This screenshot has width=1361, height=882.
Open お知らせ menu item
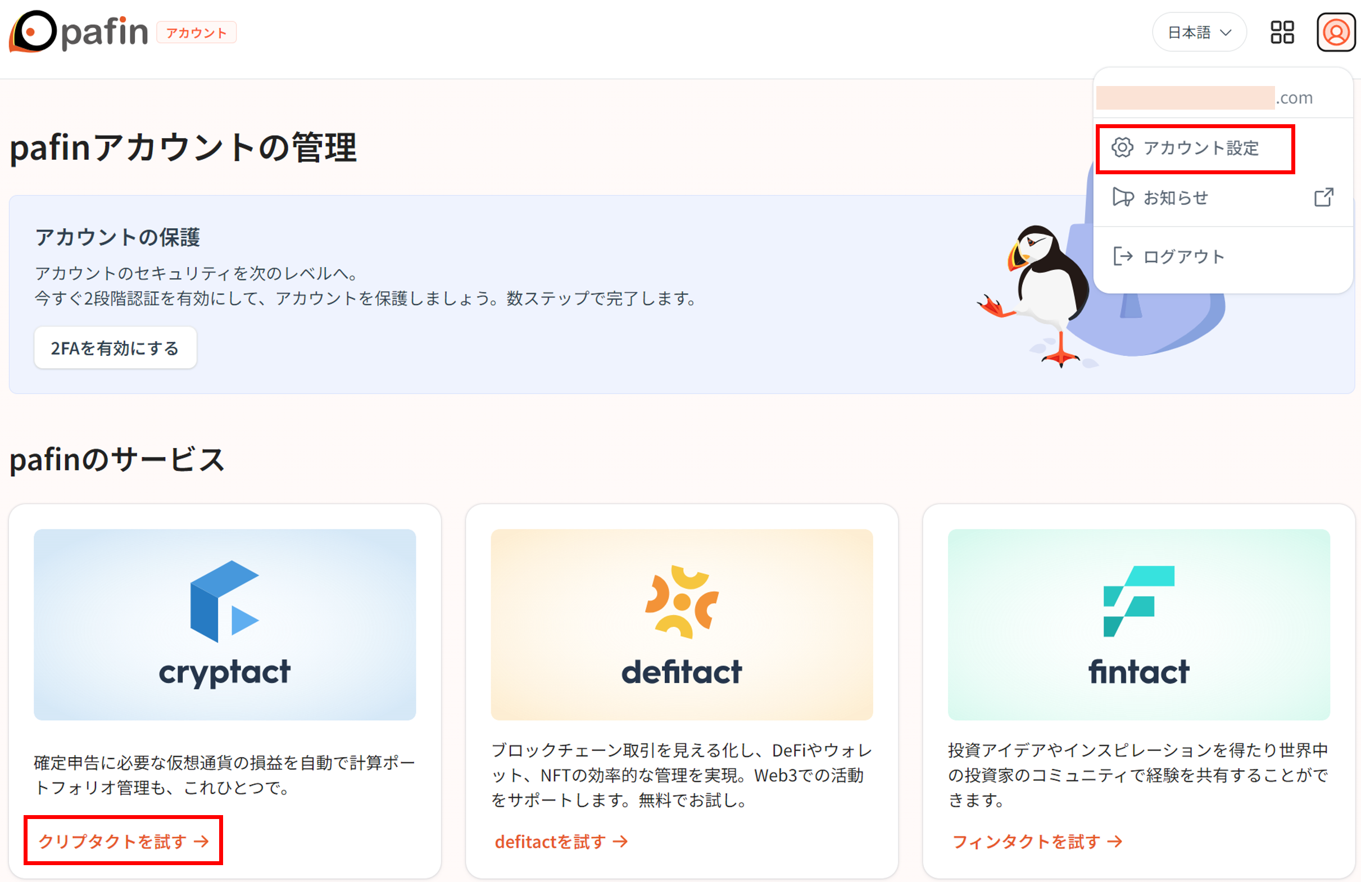pyautogui.click(x=1223, y=197)
